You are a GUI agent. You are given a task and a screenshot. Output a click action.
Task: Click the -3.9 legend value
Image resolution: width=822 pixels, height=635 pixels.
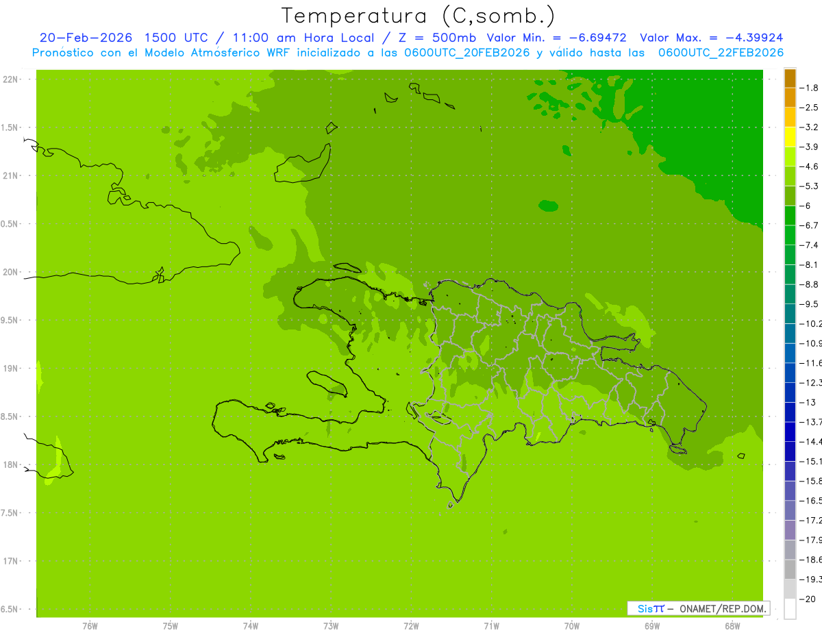pyautogui.click(x=810, y=147)
